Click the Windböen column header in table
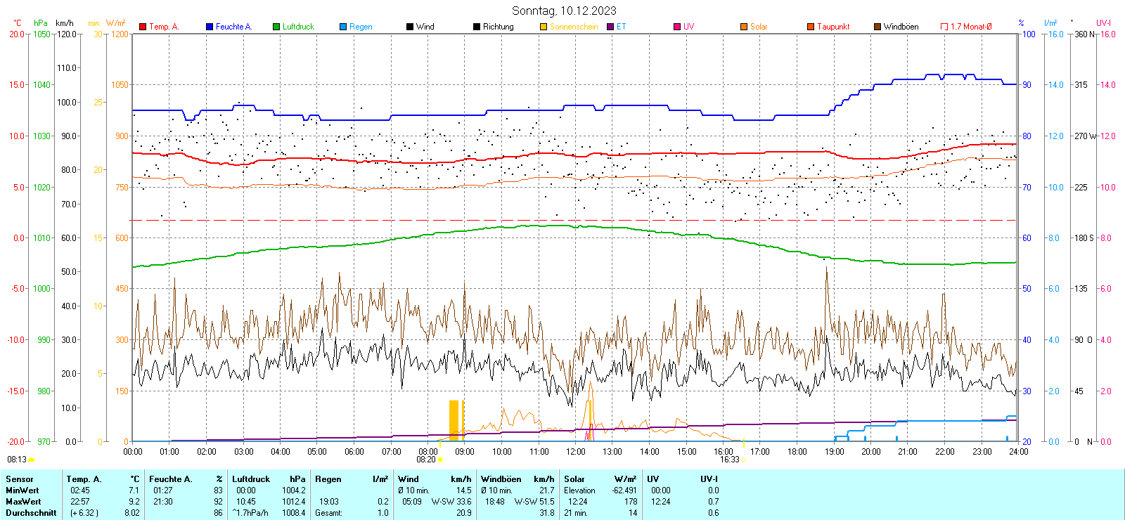This screenshot has height=520, width=1125. [x=501, y=479]
